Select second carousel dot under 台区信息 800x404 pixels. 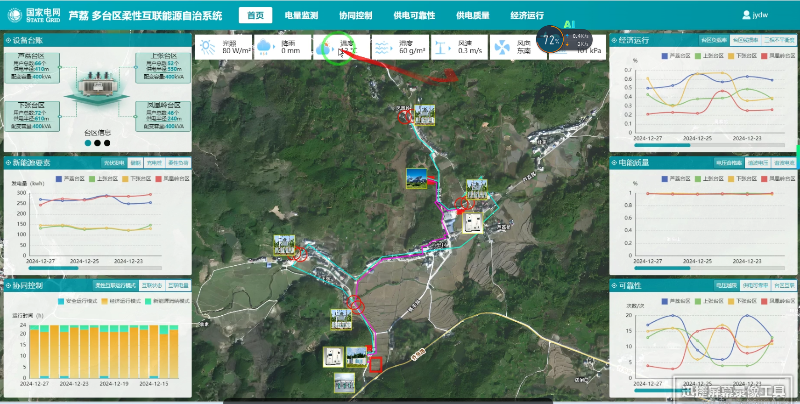pyautogui.click(x=97, y=143)
